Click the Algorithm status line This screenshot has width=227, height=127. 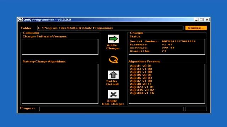[x=148, y=51]
